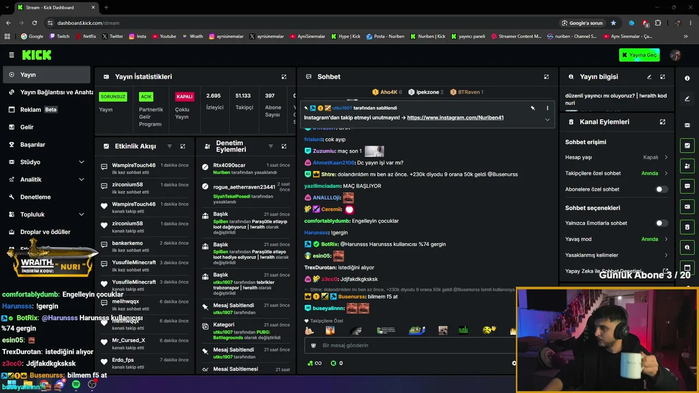Edit stream info with the Yayın bilgisi pencil
The width and height of the screenshot is (699, 393).
click(649, 77)
